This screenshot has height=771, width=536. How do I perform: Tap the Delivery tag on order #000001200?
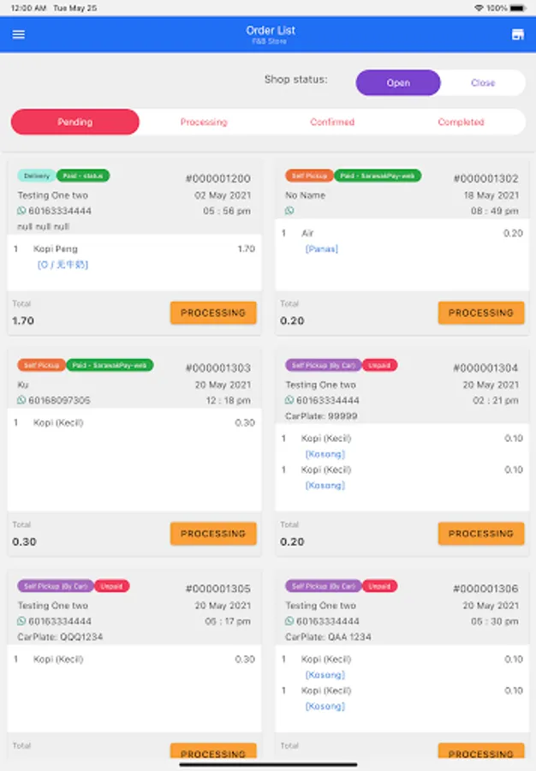tap(37, 176)
